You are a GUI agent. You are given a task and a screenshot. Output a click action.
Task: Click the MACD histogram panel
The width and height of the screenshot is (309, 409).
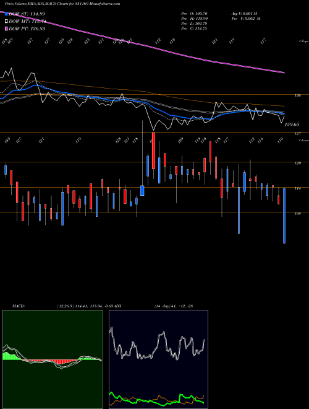[x=53, y=359]
